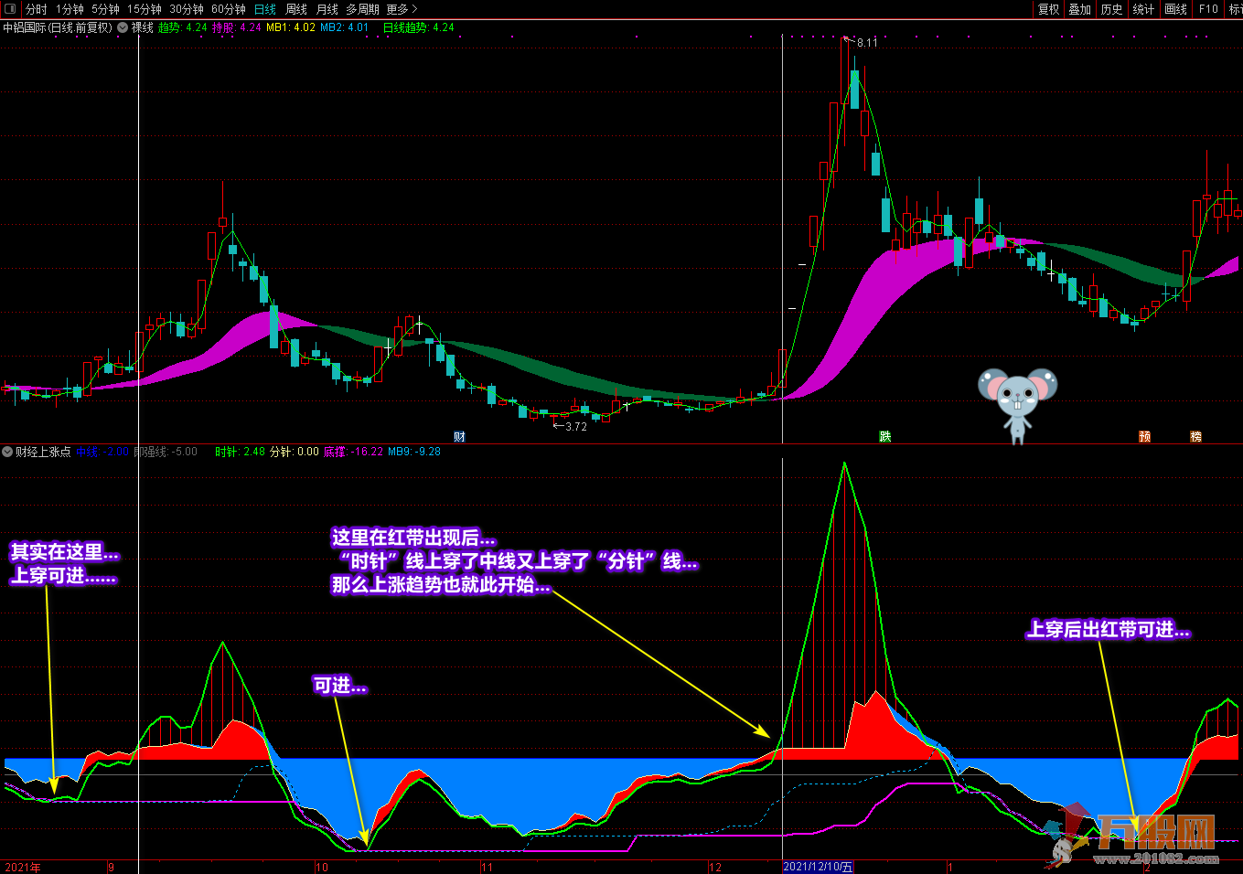
Task: Click the 榜 ranking marker icon
Action: click(1195, 437)
